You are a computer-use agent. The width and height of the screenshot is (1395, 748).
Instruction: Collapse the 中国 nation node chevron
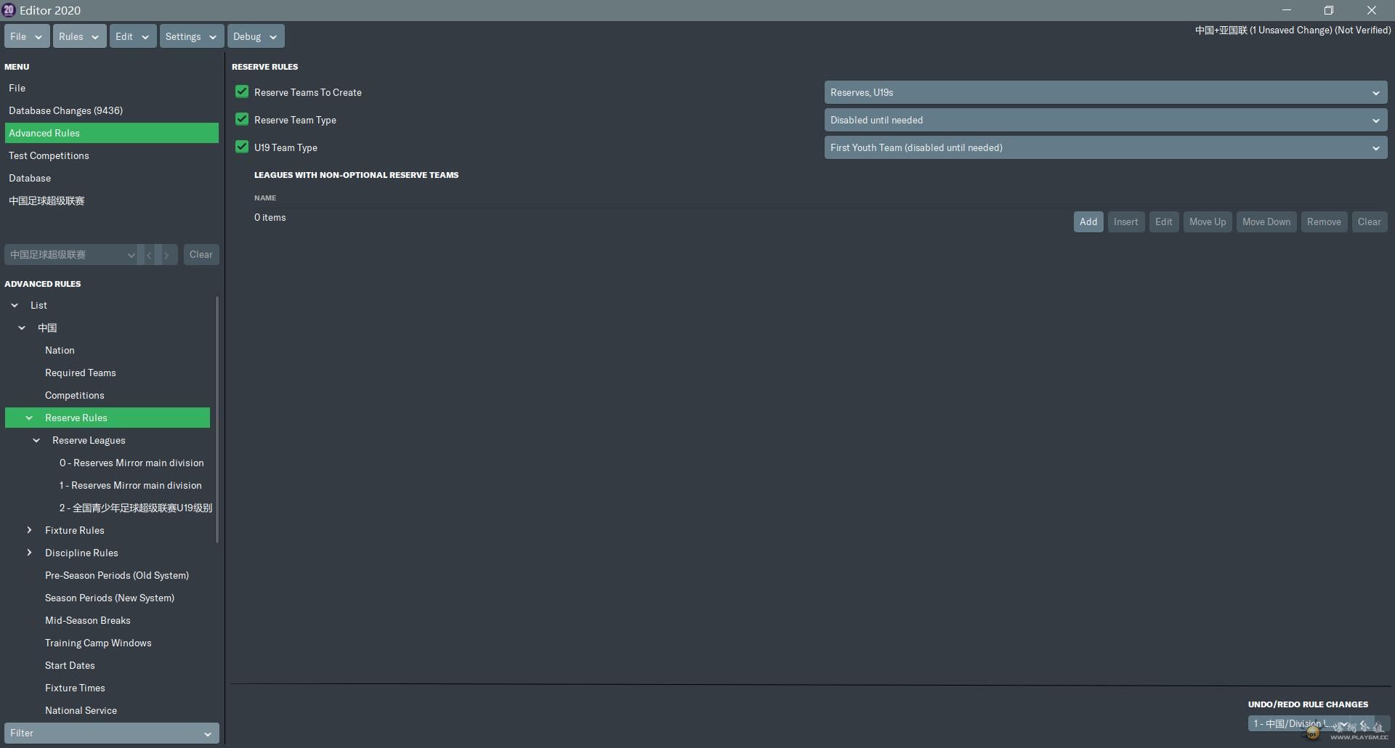coord(22,328)
